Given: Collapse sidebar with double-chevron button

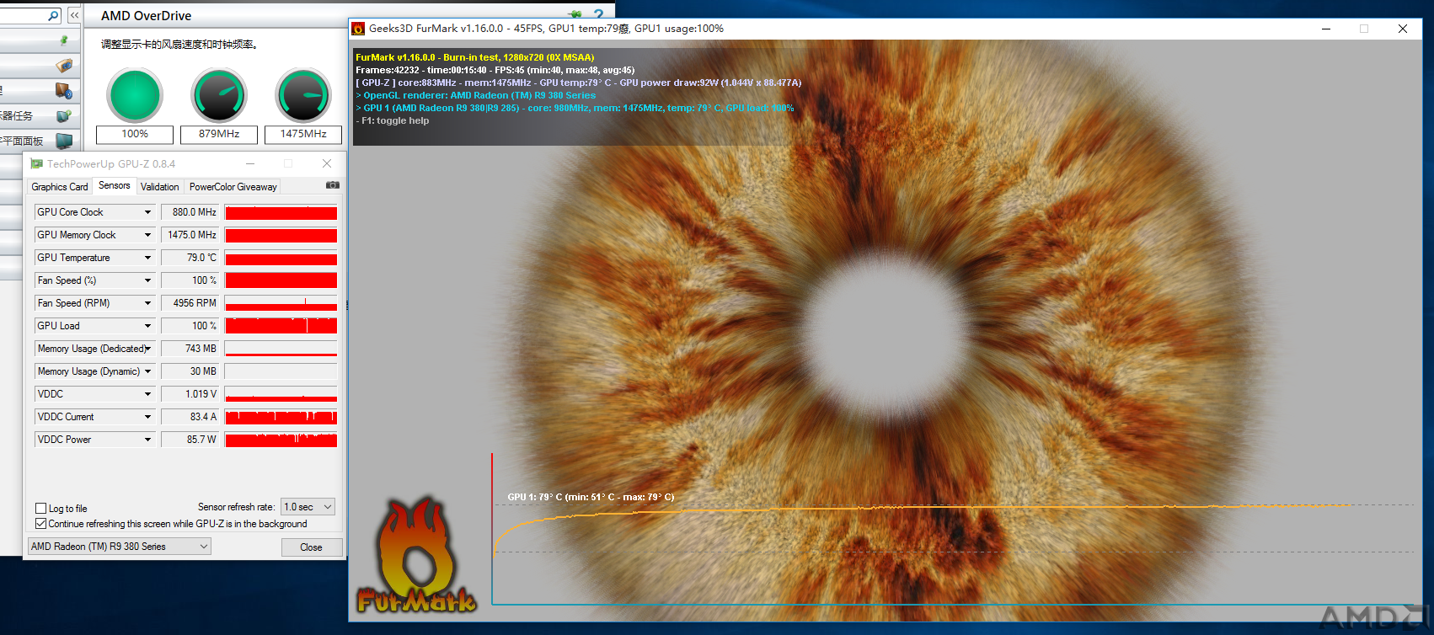Looking at the screenshot, I should coord(74,15).
